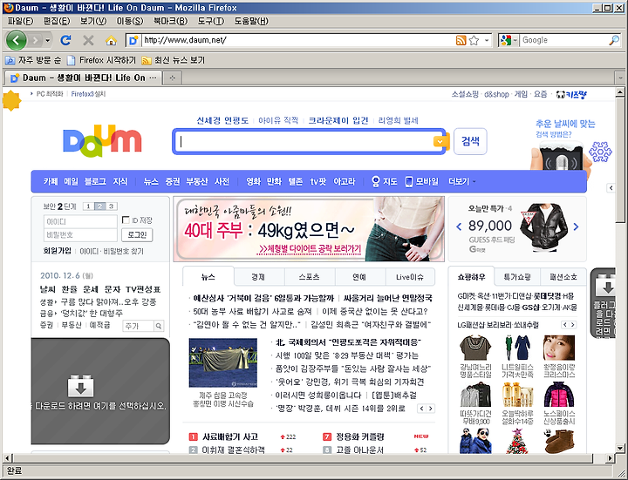Select security level 3
Image resolution: width=628 pixels, height=480 pixels.
pos(112,206)
